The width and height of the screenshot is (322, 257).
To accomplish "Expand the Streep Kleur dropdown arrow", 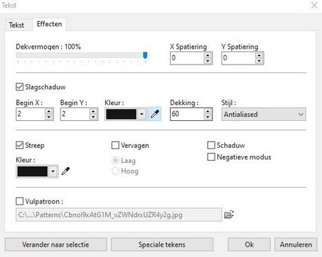I will [x=53, y=171].
